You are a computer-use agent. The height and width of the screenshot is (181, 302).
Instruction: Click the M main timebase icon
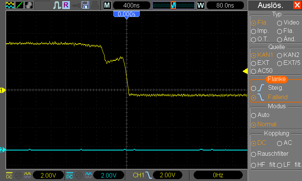point(107,5)
